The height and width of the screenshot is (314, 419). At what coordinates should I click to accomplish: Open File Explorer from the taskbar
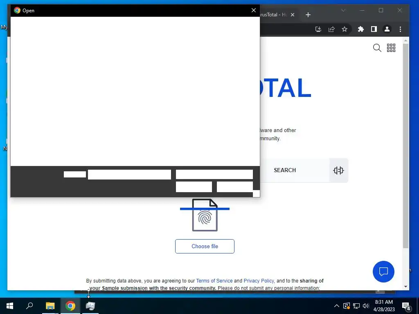50,306
